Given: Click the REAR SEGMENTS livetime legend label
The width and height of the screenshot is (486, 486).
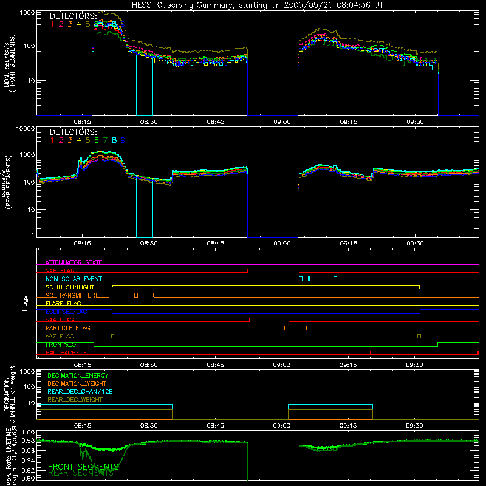Looking at the screenshot, I should point(81,473).
